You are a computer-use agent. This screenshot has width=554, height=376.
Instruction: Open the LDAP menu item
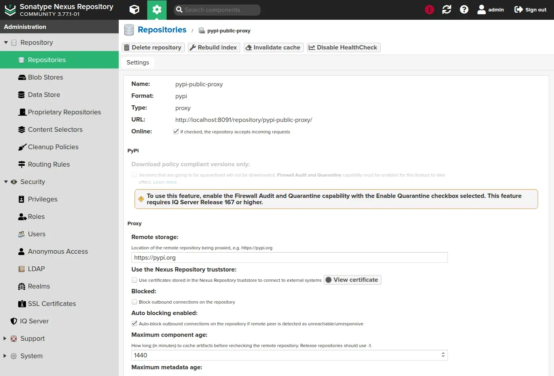pyautogui.click(x=36, y=269)
